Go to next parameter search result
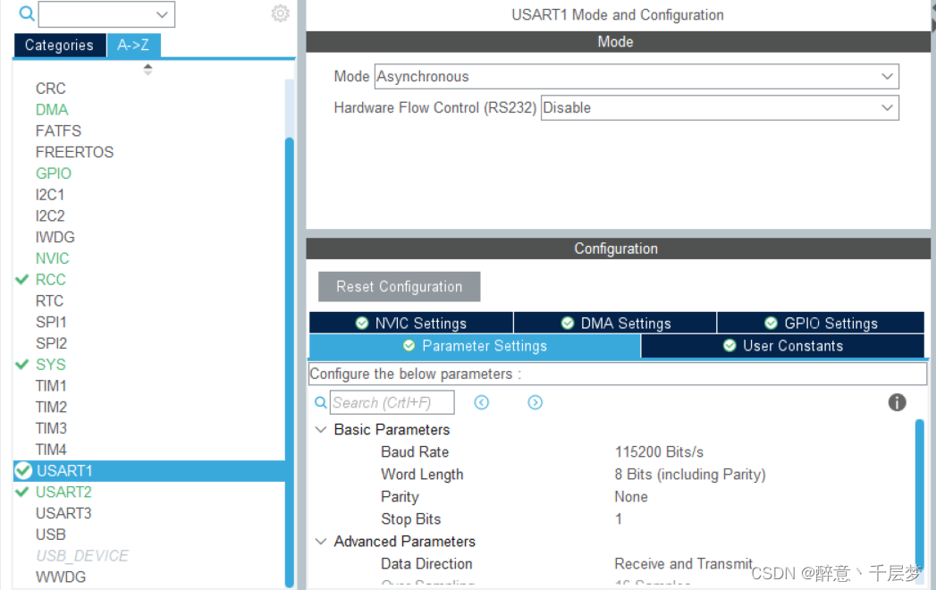Image resolution: width=936 pixels, height=590 pixels. point(535,402)
